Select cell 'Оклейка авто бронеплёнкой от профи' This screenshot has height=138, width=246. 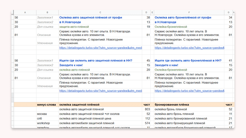tap(183, 18)
